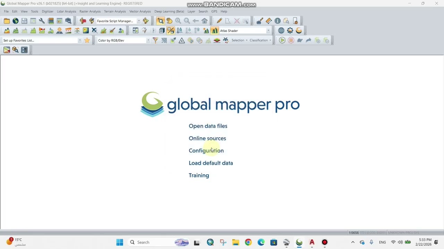Click the Windows taskbar Search box
Screen dimensions: 444x249
point(159,242)
